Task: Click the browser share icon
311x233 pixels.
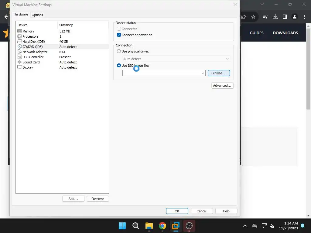Action: [244, 17]
